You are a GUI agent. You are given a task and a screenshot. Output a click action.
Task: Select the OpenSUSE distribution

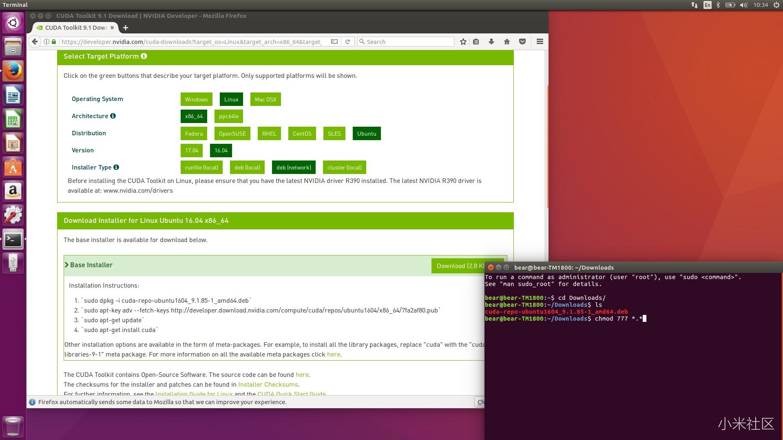coord(232,134)
